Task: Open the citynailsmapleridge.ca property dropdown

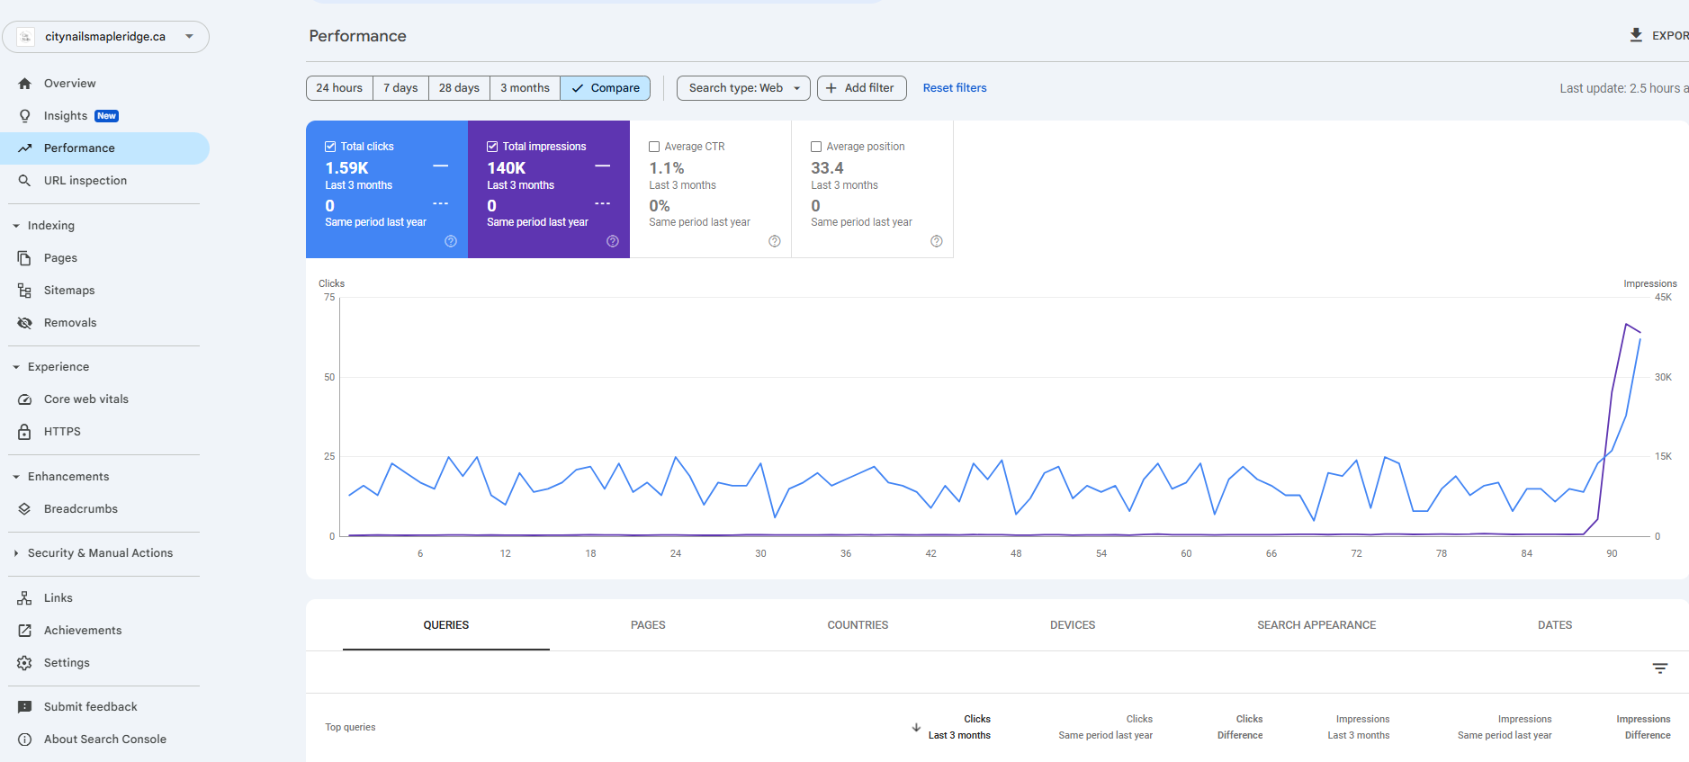Action: pyautogui.click(x=106, y=37)
